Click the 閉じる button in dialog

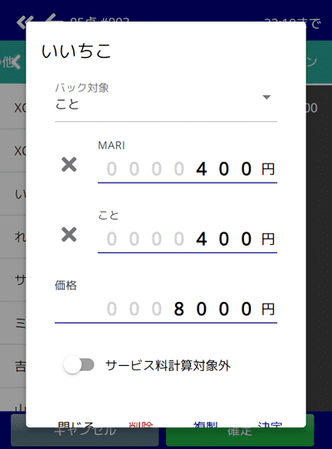pyautogui.click(x=76, y=424)
